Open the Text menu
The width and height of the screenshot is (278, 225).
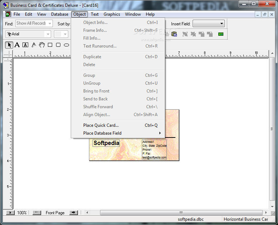coord(95,14)
